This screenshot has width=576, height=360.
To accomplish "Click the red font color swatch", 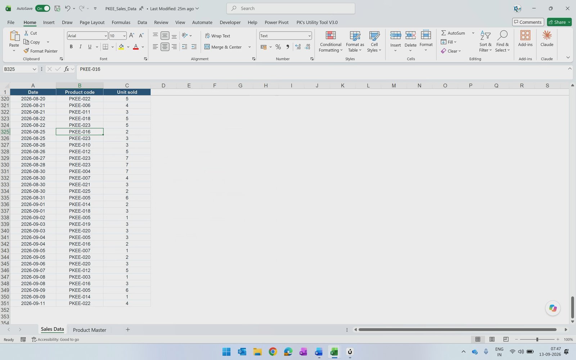I will pos(136,47).
